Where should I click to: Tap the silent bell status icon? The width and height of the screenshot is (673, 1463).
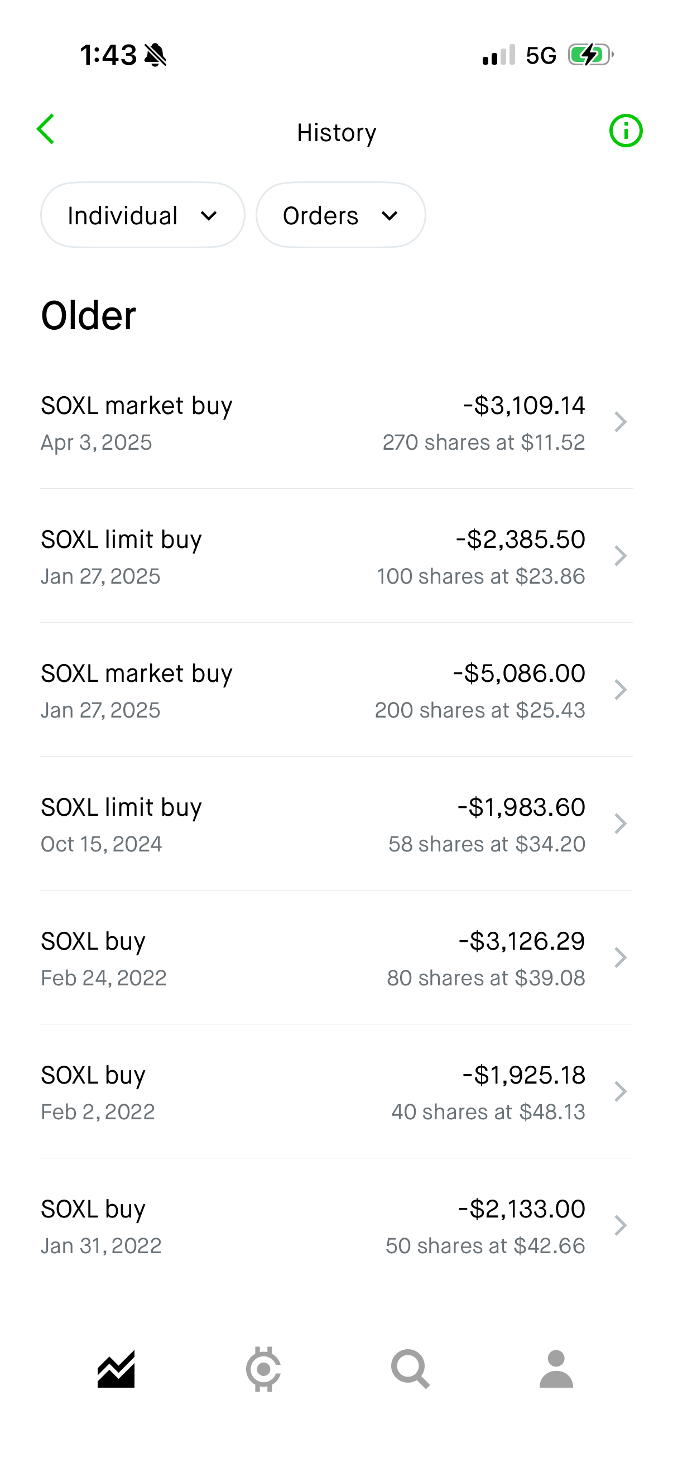tap(155, 55)
